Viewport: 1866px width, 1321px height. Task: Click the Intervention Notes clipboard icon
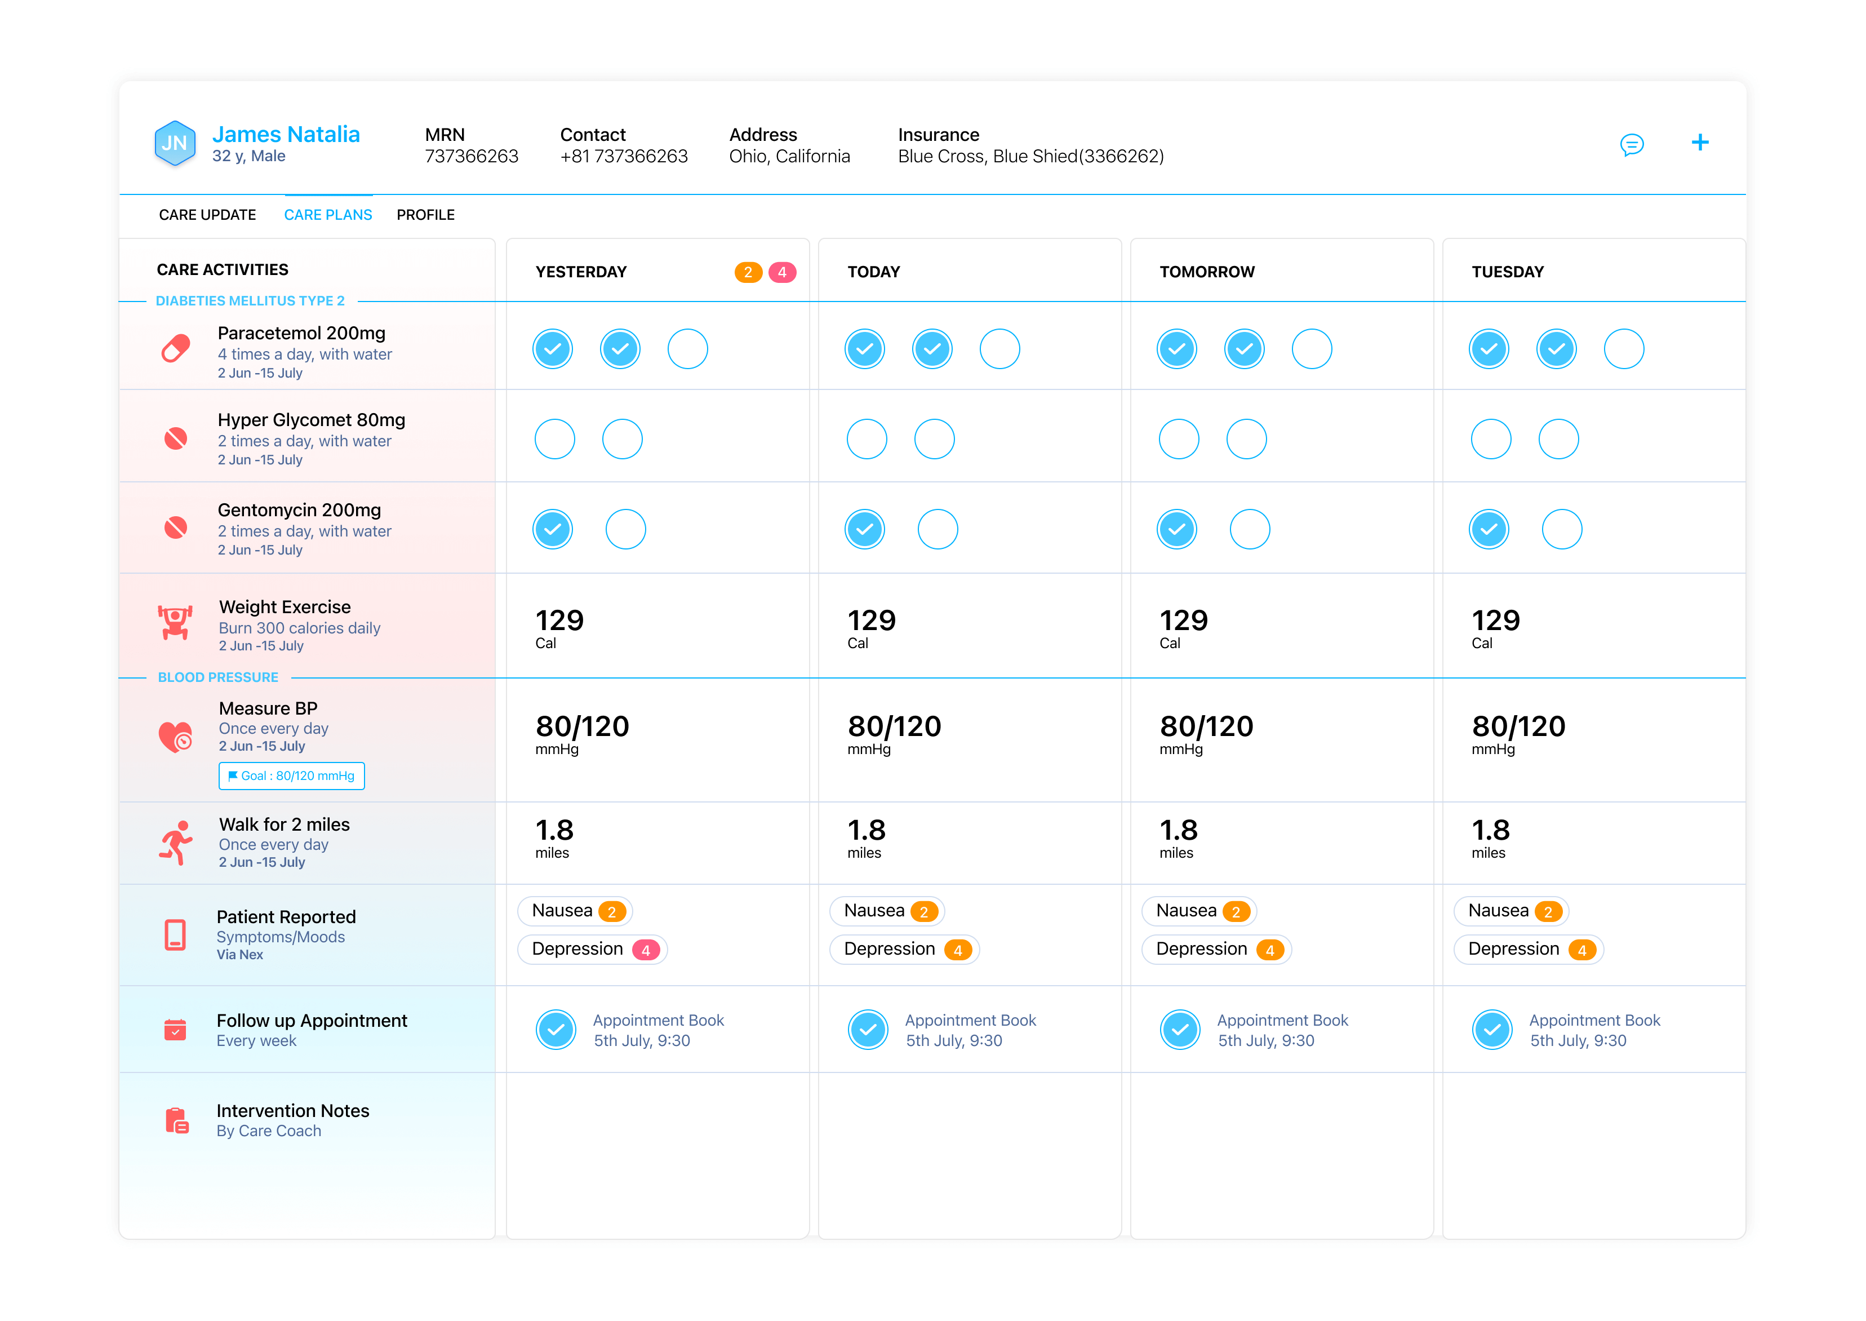click(176, 1120)
